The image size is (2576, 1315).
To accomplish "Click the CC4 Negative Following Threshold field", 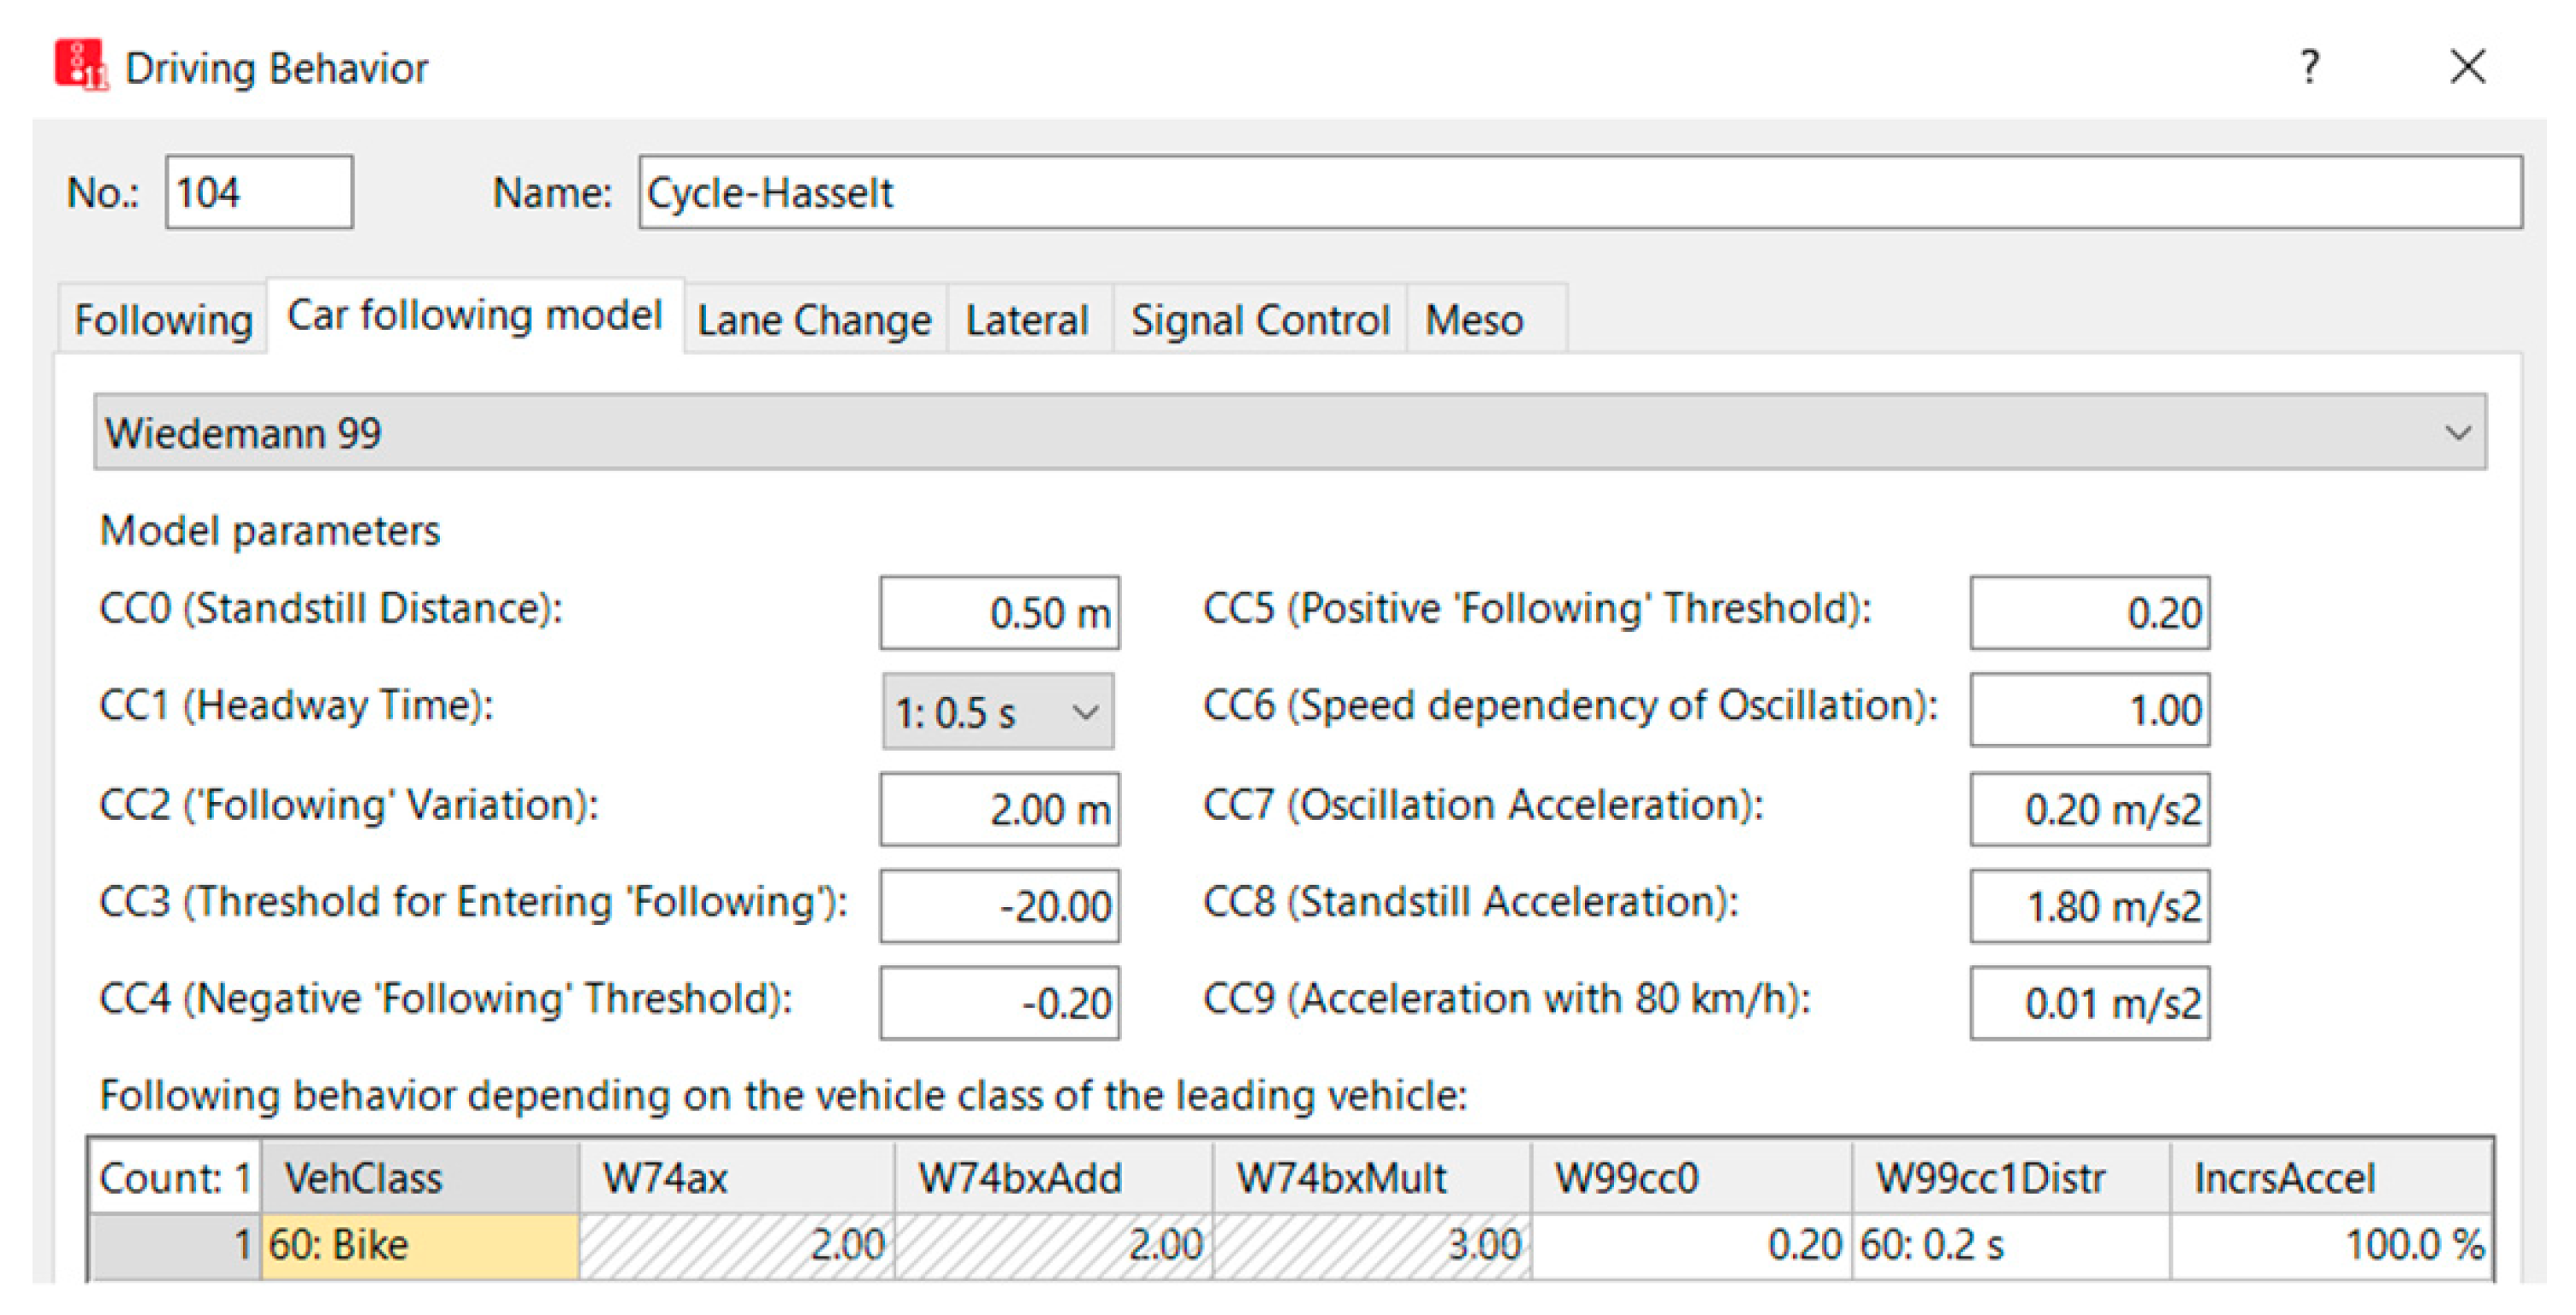I will tap(1000, 1002).
